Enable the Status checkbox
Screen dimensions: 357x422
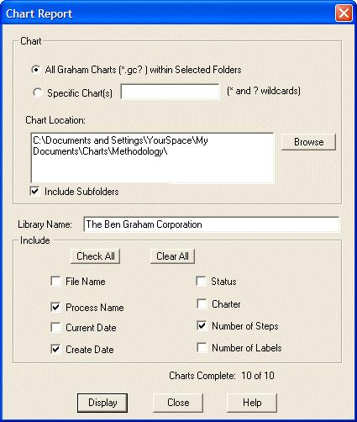pyautogui.click(x=202, y=281)
